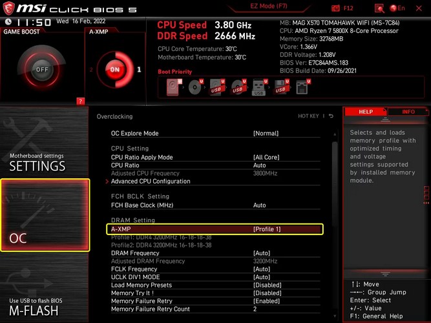Open UCLK DIV1 MODE Auto setting
The height and width of the screenshot is (323, 431).
(x=216, y=277)
